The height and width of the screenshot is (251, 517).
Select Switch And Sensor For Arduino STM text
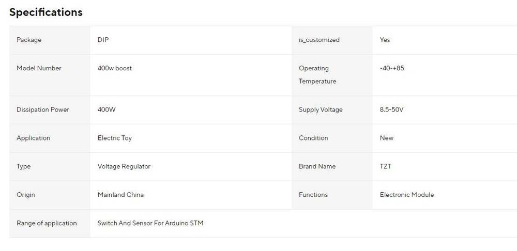(150, 223)
